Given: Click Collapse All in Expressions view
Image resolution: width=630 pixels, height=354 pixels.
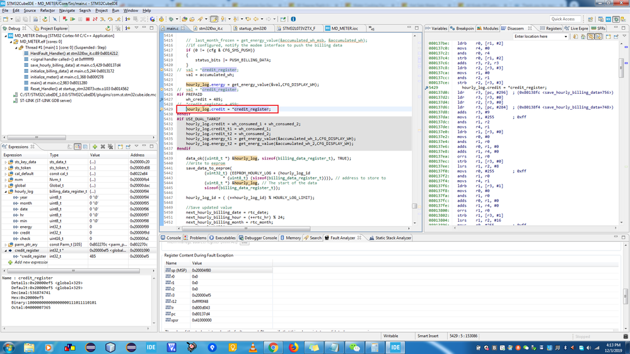Looking at the screenshot, I should pos(85,147).
